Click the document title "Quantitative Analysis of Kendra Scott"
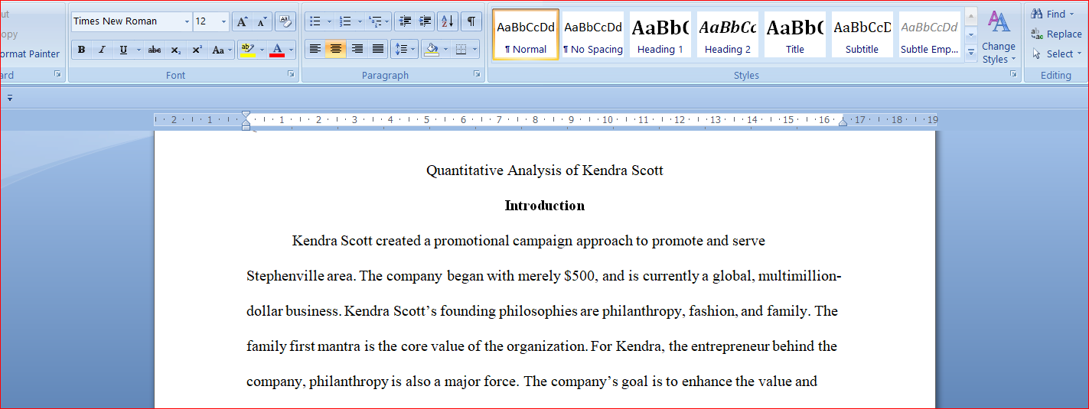The width and height of the screenshot is (1089, 409). 545,170
